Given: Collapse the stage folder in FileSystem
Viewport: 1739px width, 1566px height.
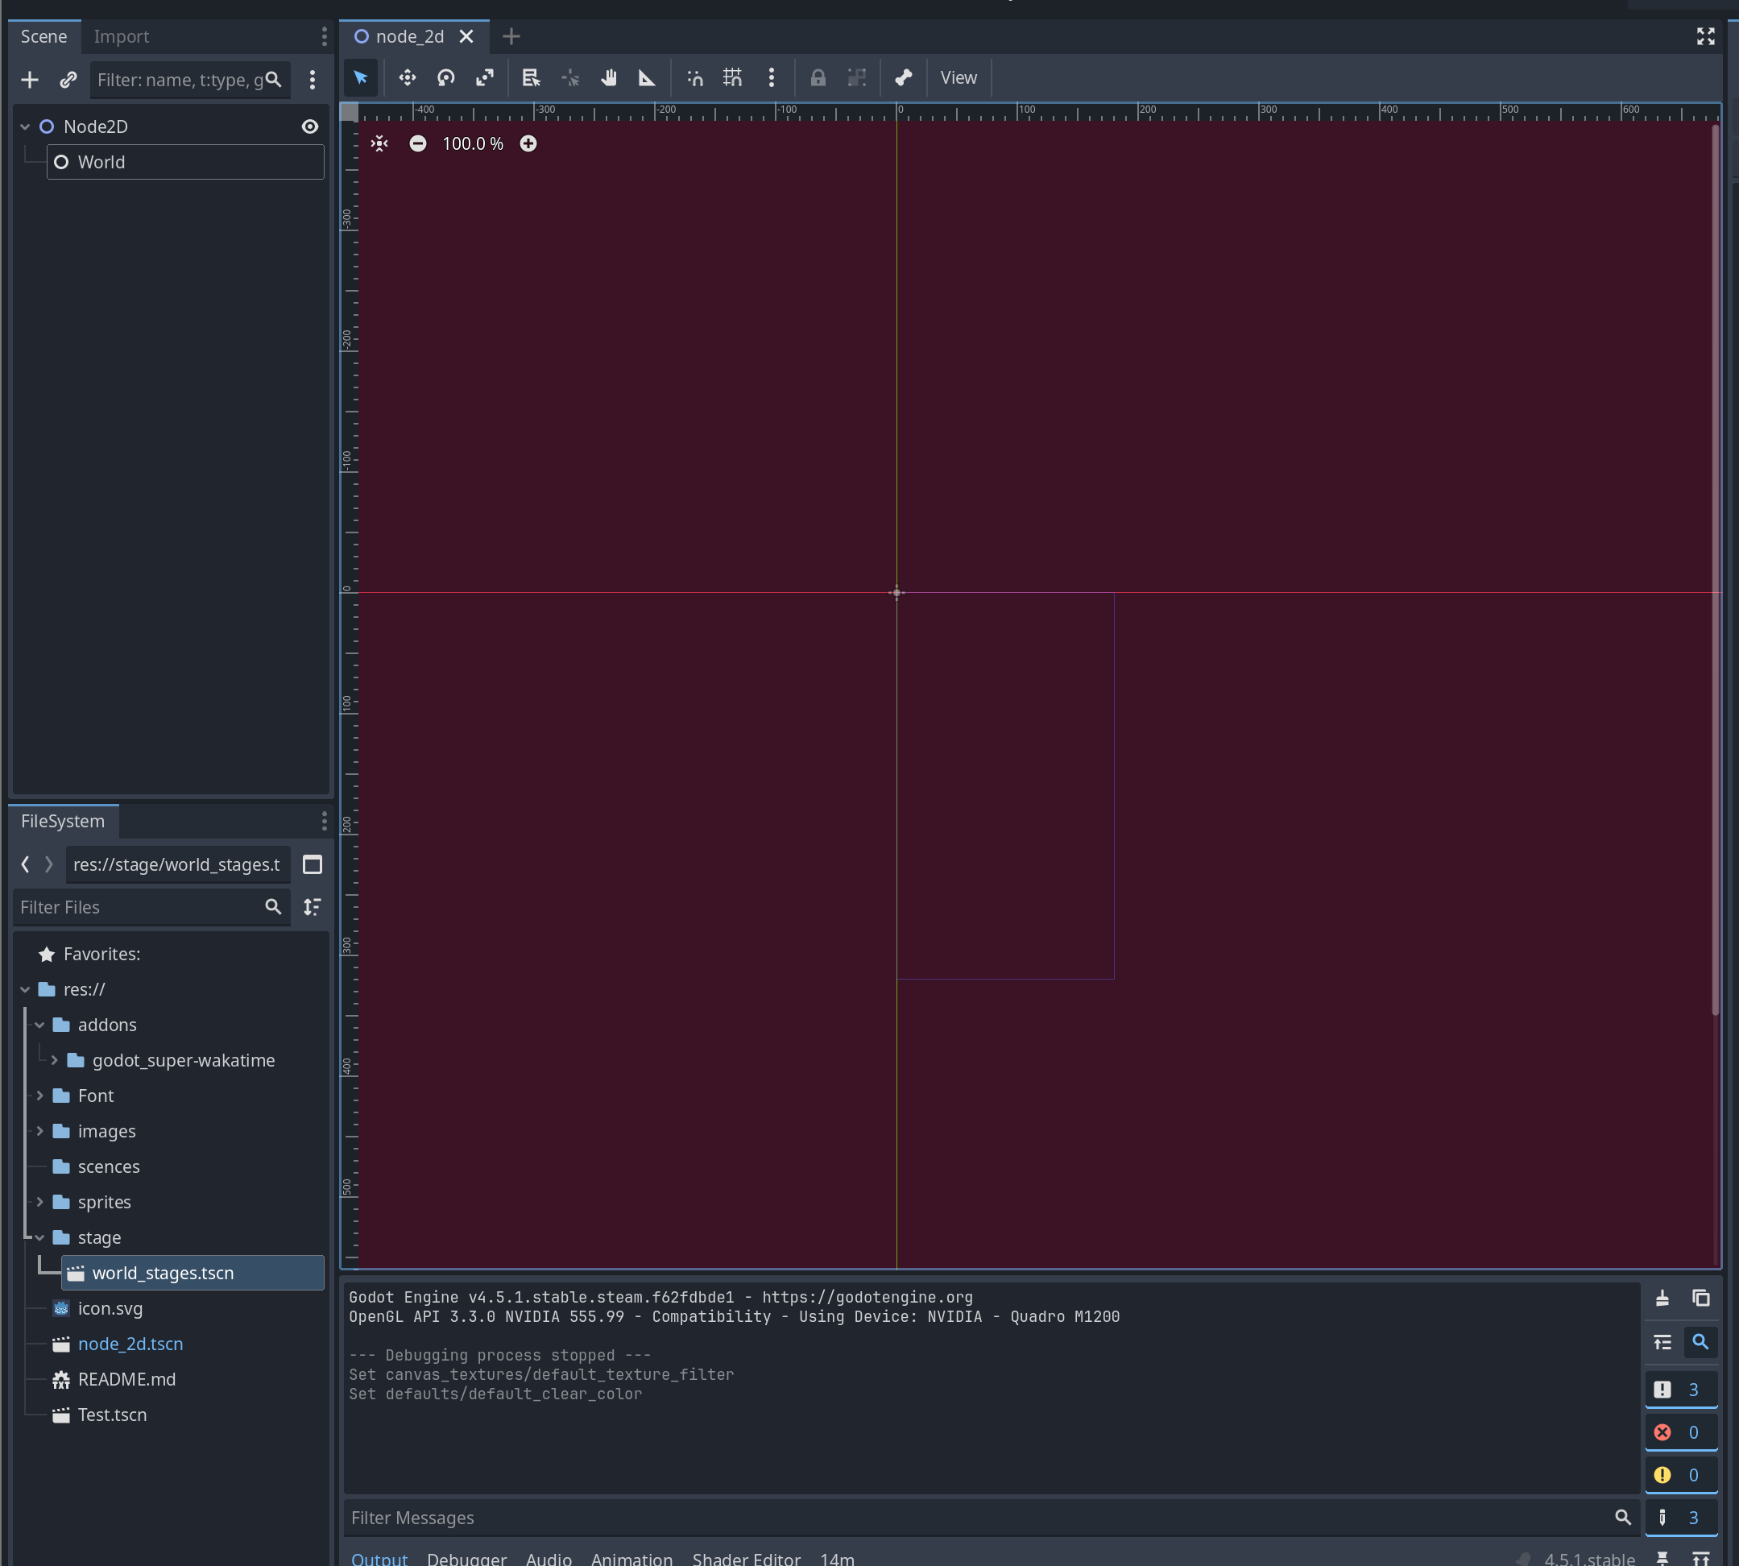Looking at the screenshot, I should click(39, 1237).
